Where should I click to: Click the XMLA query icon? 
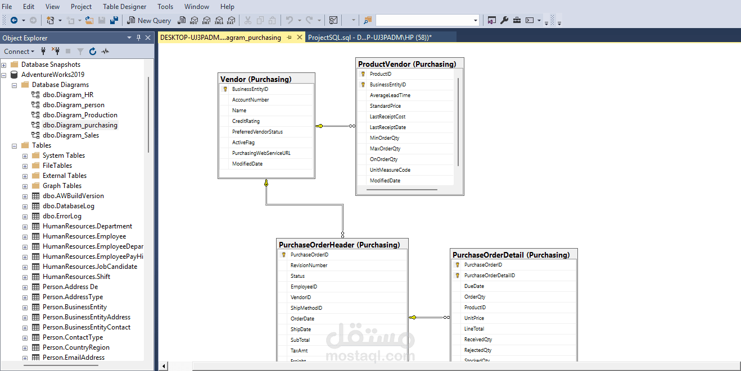click(218, 20)
